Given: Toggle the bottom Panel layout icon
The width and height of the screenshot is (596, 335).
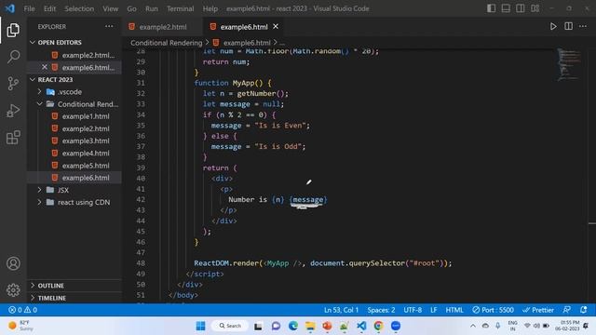Looking at the screenshot, I should (x=506, y=8).
